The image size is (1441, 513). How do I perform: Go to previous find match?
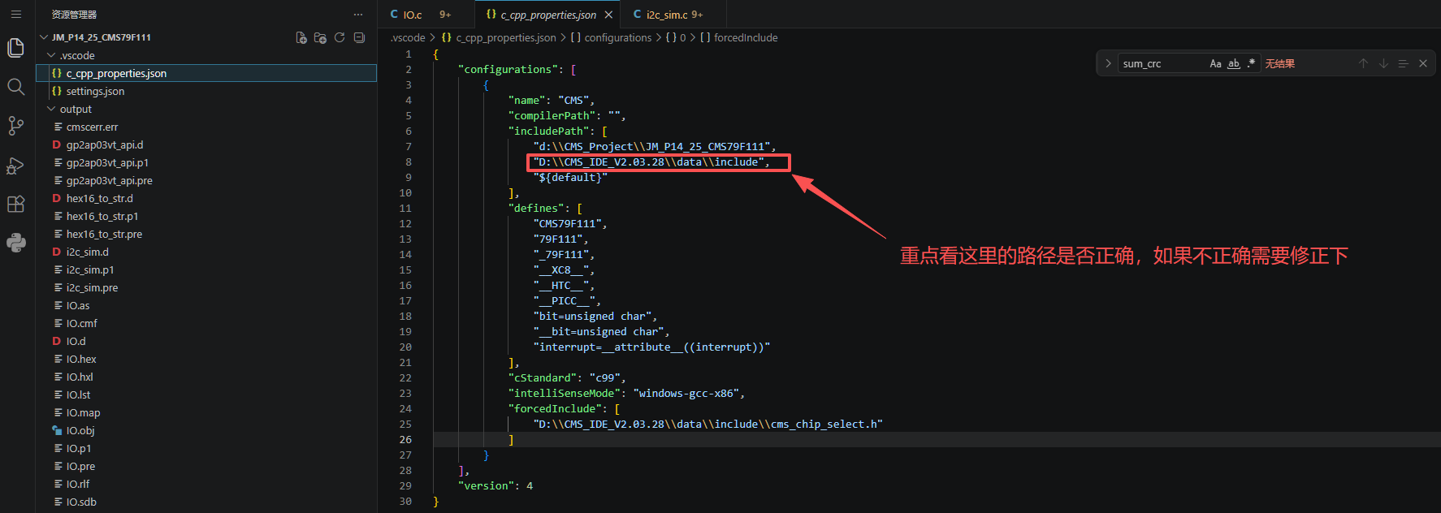1364,63
